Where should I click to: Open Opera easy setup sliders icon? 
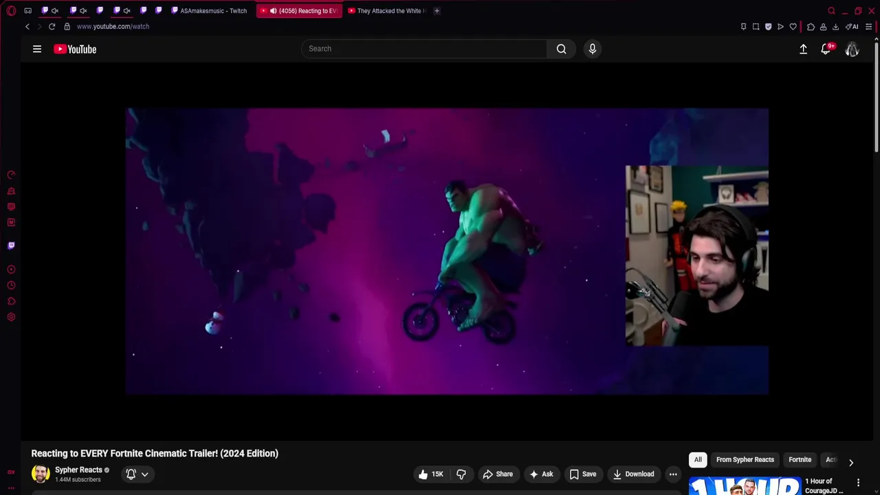(x=869, y=27)
